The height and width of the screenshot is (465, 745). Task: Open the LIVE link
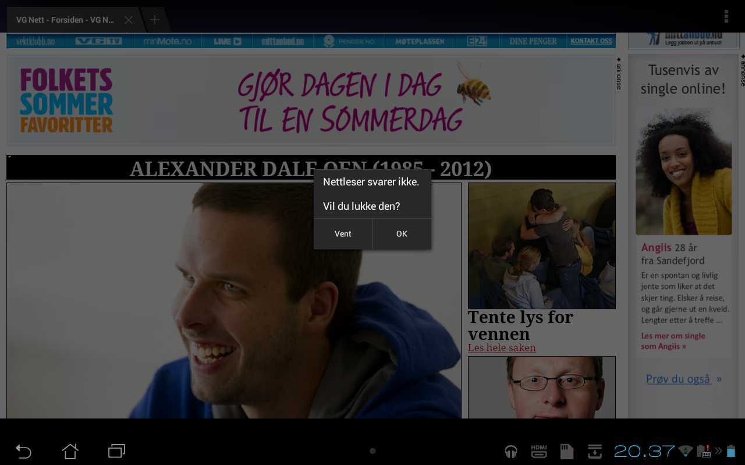(x=227, y=41)
